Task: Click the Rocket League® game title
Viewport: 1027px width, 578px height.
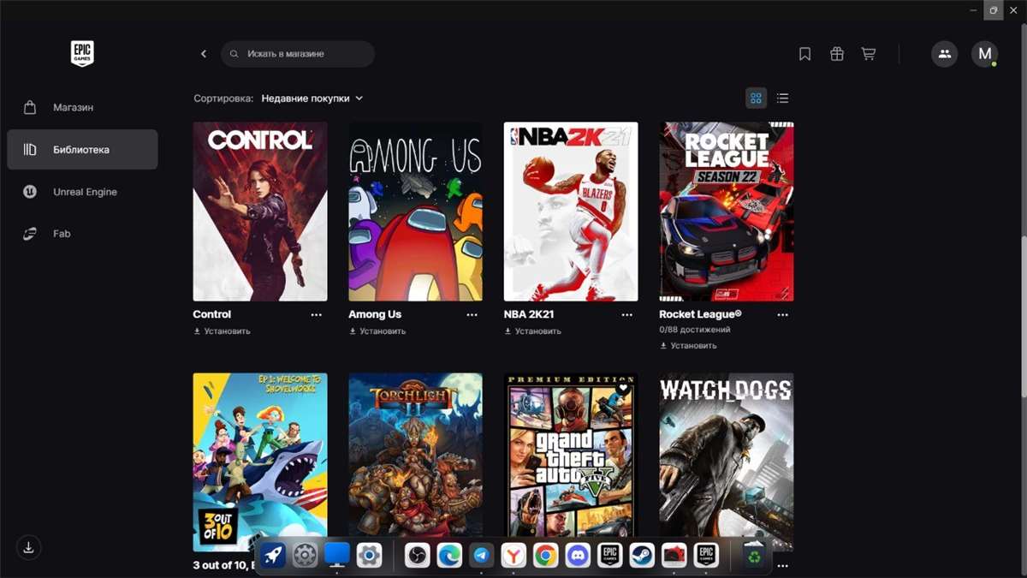Action: coord(701,314)
